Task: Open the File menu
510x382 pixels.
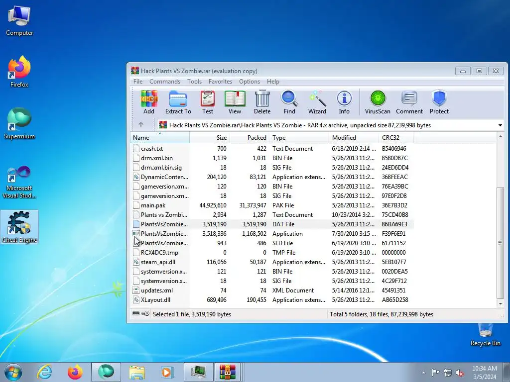Action: point(138,82)
